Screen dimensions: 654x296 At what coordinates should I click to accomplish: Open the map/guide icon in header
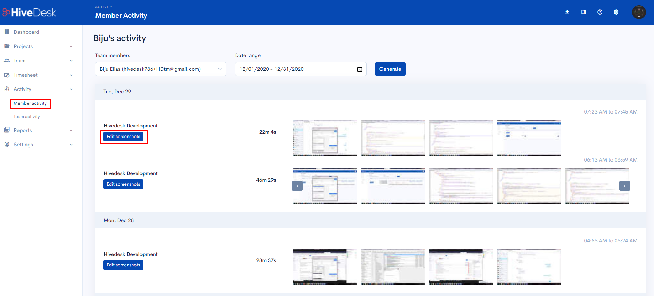pos(584,12)
